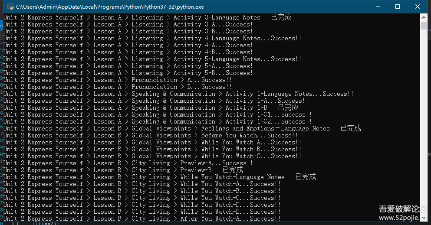Click line 'City Living > While You Watch-D...Success!!'
This screenshot has width=431, height=225.
[142, 205]
